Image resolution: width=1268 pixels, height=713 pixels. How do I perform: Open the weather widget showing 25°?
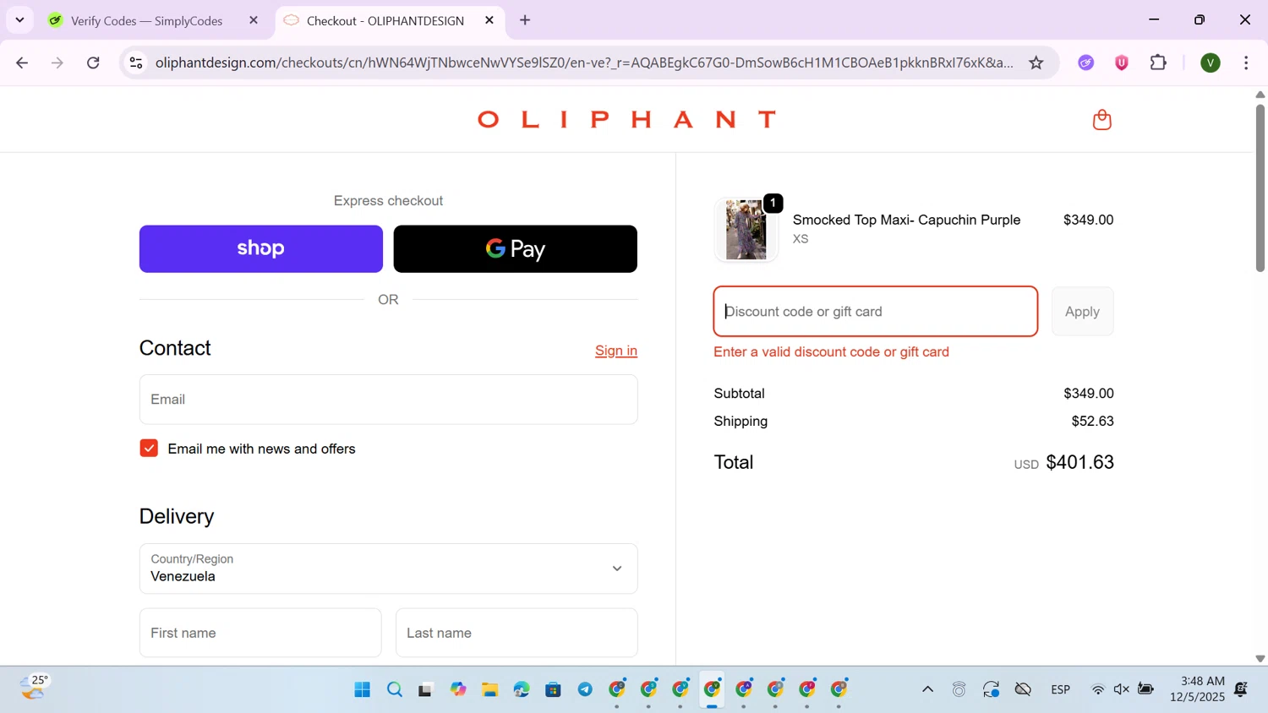click(x=34, y=688)
